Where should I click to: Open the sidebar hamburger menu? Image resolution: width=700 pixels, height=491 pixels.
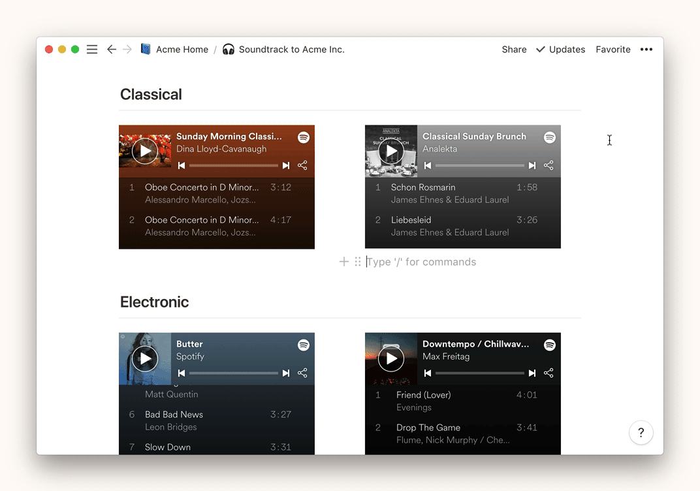click(92, 50)
